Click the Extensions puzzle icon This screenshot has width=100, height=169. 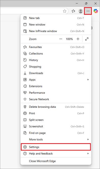coord(25,86)
